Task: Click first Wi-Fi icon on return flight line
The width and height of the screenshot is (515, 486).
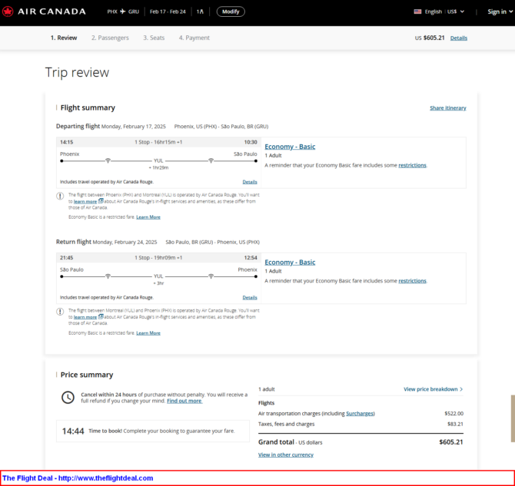Action: coord(108,276)
